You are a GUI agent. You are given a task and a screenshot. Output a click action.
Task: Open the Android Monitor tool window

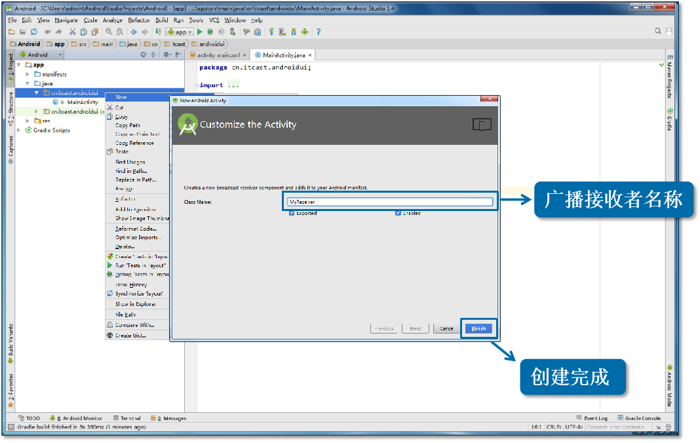76,418
